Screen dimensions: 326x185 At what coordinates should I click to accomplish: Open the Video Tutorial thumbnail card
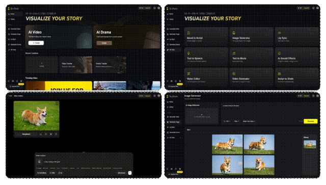[76, 65]
